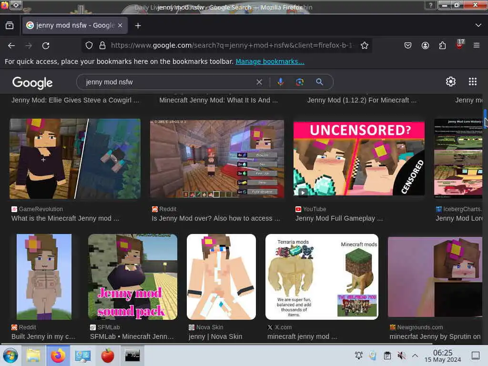Screen dimensions: 488x366
Task: Close the 'jenny mod nsfw - Google' tab
Action: click(x=120, y=26)
